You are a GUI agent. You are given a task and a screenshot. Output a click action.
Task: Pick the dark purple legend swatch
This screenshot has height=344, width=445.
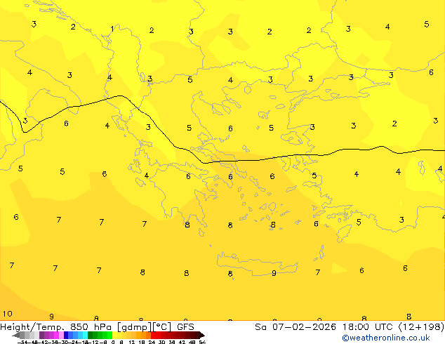pos(41,335)
